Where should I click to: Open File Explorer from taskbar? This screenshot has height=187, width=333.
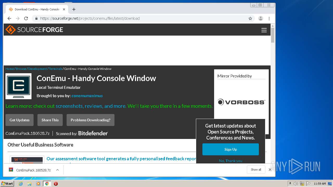point(29,184)
